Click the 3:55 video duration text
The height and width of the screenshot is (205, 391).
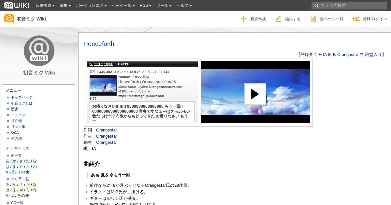coord(93,98)
